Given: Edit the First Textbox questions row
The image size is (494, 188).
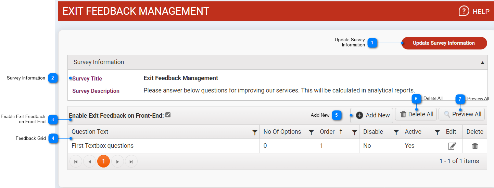Looking at the screenshot, I should point(452,146).
